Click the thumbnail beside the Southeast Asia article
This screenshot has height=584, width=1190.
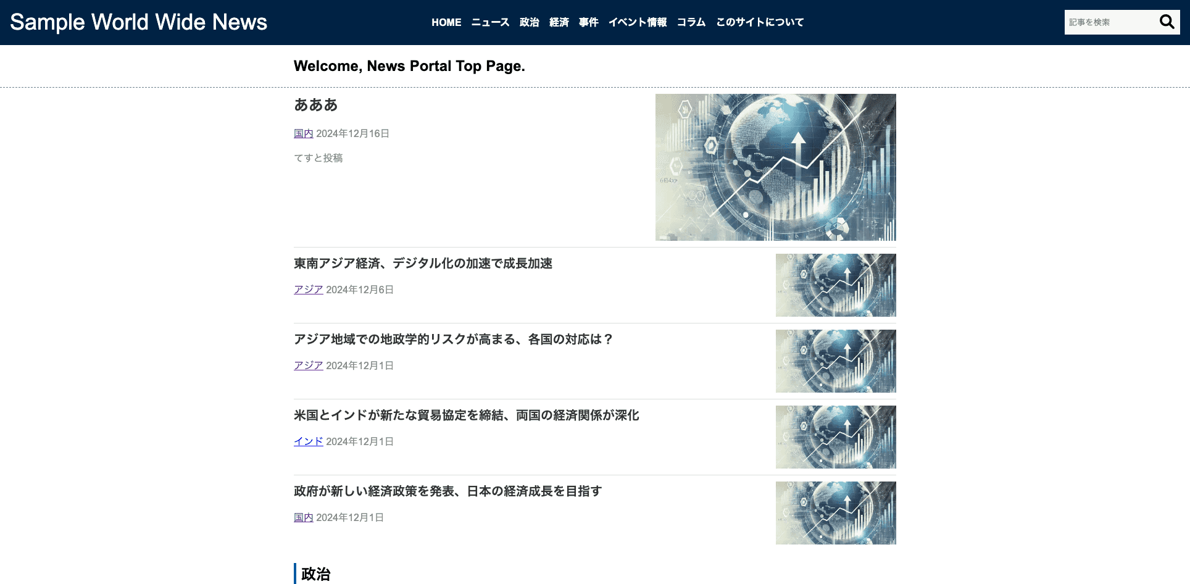pyautogui.click(x=836, y=285)
